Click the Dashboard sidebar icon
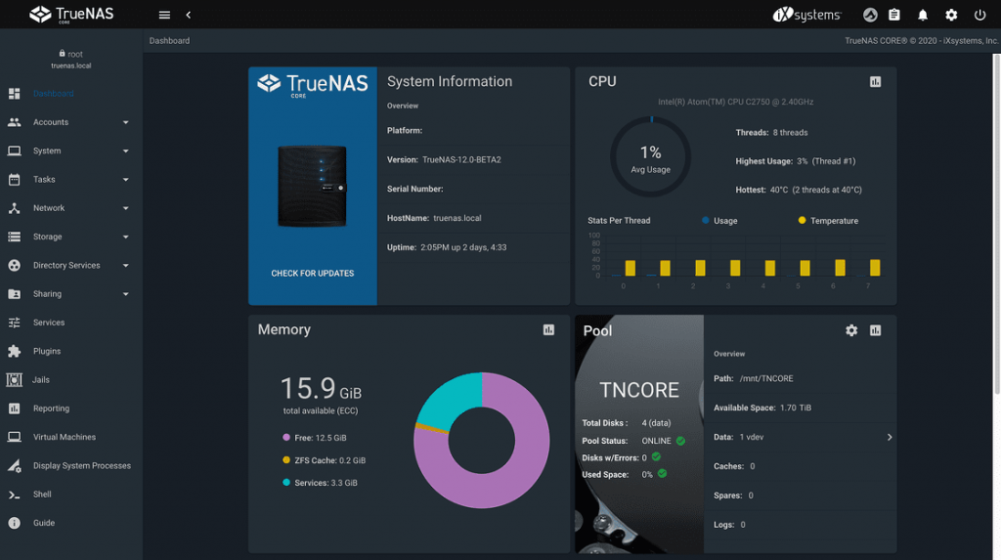 [14, 93]
